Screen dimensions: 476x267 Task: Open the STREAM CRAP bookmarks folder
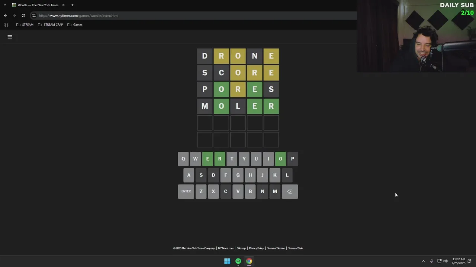pos(50,24)
